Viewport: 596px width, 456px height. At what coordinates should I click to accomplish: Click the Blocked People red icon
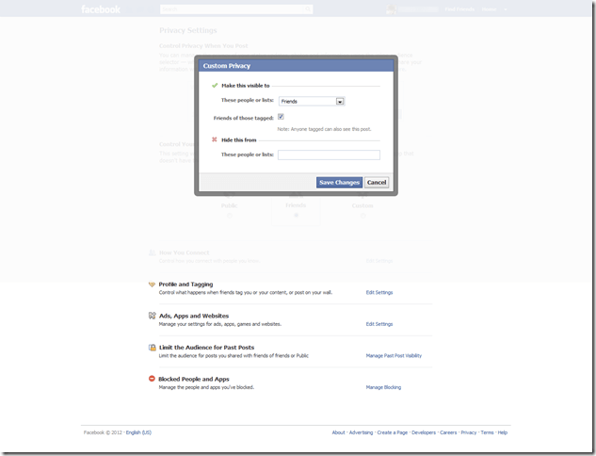tap(152, 379)
